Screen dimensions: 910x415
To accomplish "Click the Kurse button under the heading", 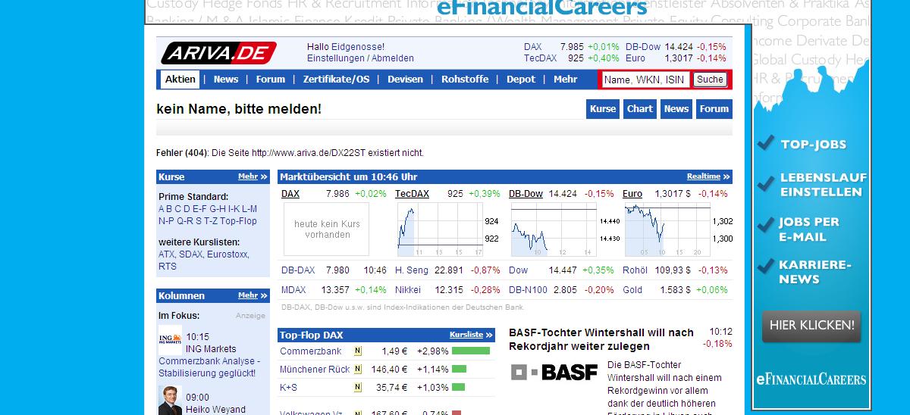I will [603, 109].
